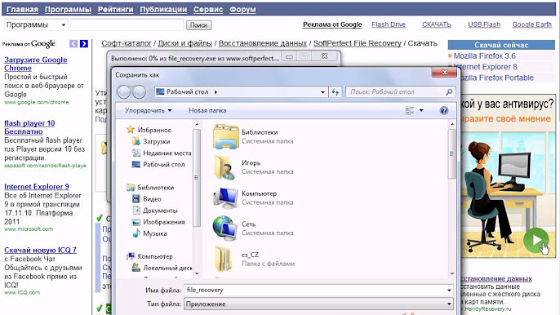
Task: Expand the Рабочий стол breadcrumb arrow
Action: 216,91
